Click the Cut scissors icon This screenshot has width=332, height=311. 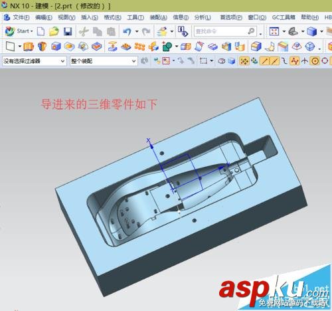point(84,32)
